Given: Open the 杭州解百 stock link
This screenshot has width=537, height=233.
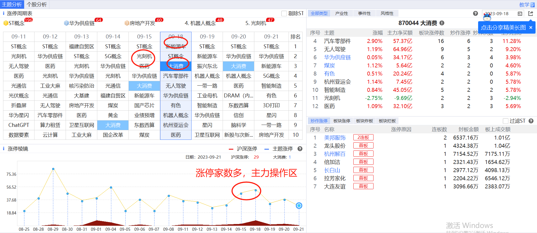Looking at the screenshot, I should pyautogui.click(x=335, y=154).
